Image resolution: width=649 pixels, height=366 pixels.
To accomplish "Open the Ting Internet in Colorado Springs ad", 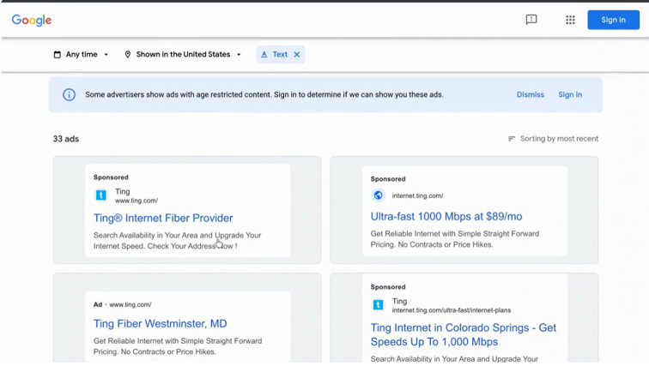I will (464, 334).
